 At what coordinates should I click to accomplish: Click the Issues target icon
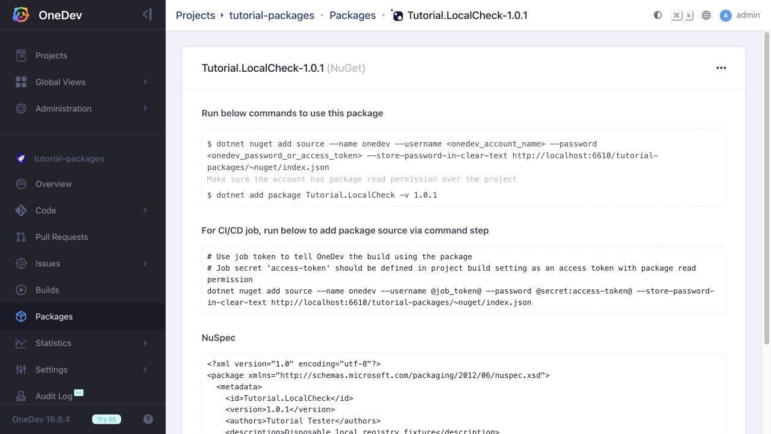(x=21, y=263)
